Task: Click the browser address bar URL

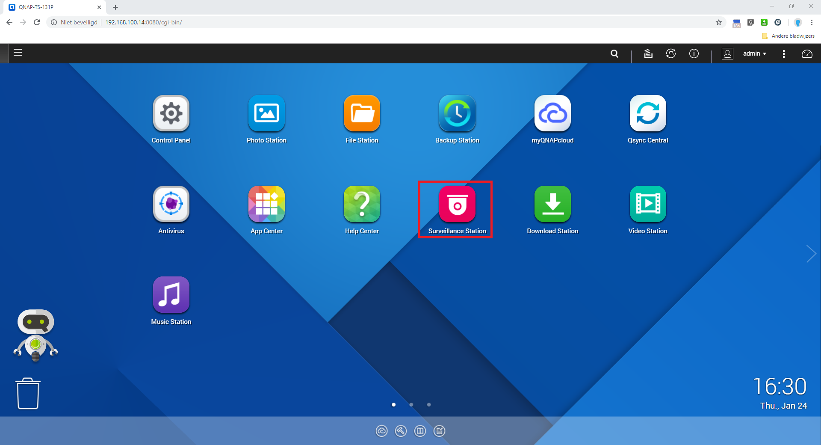Action: click(x=144, y=22)
